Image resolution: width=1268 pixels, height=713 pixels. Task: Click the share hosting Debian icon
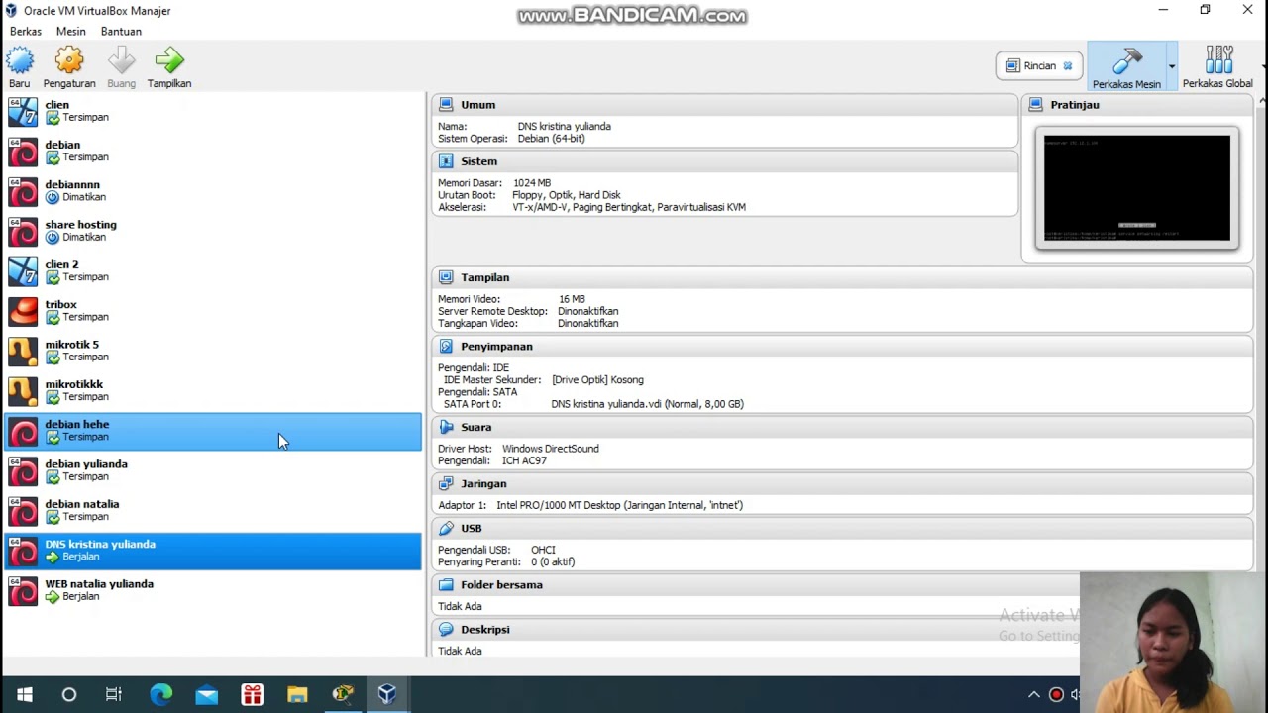pos(23,231)
